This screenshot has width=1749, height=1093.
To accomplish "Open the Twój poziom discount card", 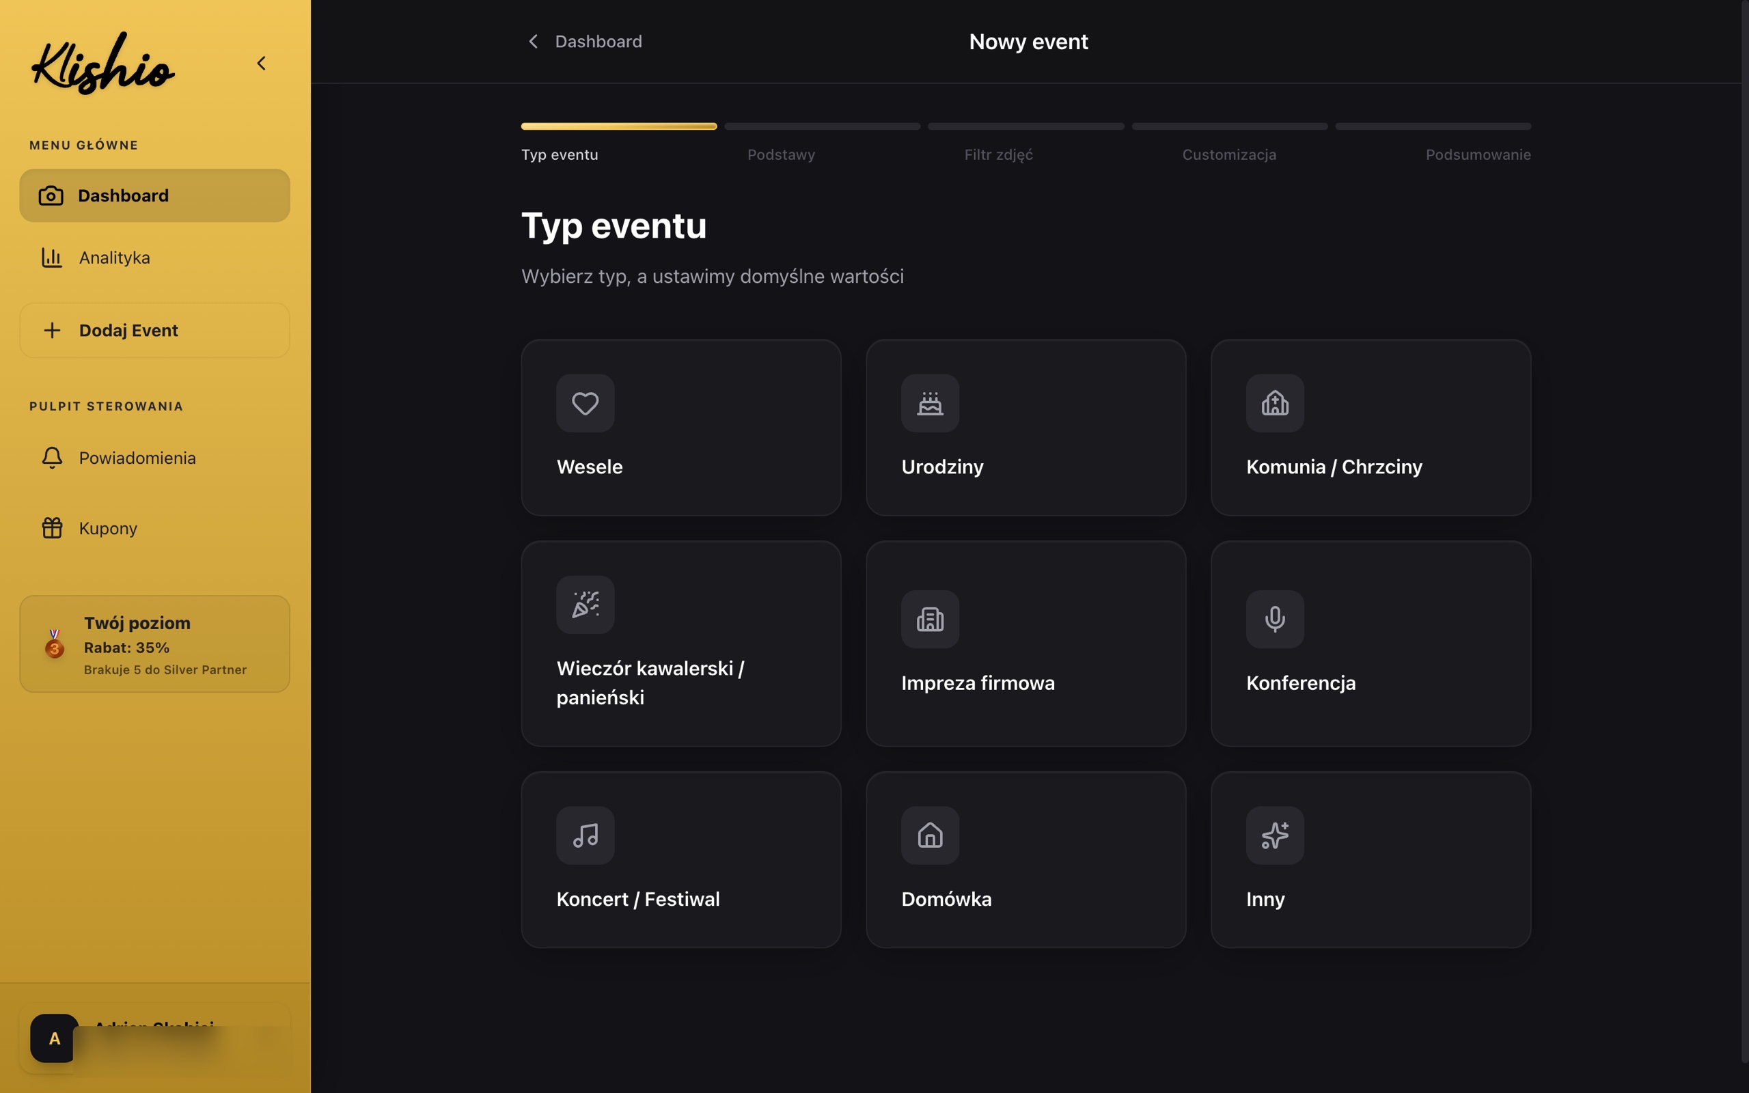I will click(154, 644).
